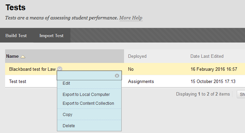245x133 pixels.
Task: Select Export to Local Computer
Action: (x=86, y=95)
